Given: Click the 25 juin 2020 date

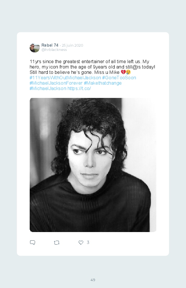Looking at the screenshot, I should pos(72,45).
